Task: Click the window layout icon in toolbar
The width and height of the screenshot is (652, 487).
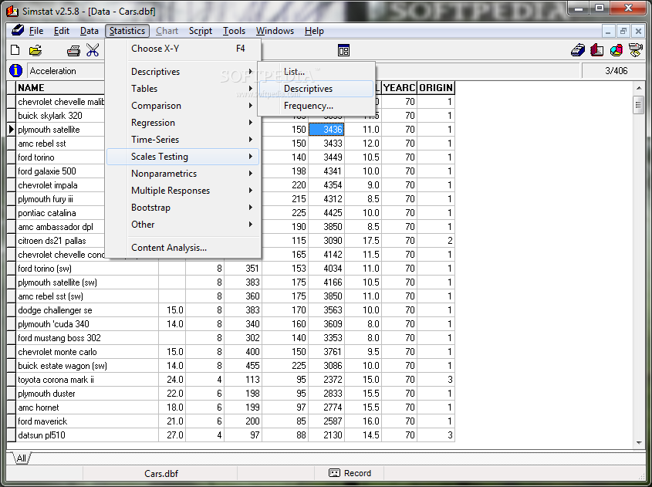Action: click(x=343, y=50)
